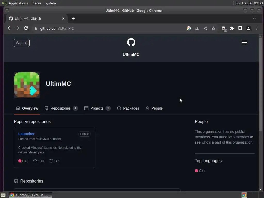The image size is (264, 198).
Task: Click the 147 forks link
Action: [54, 161]
